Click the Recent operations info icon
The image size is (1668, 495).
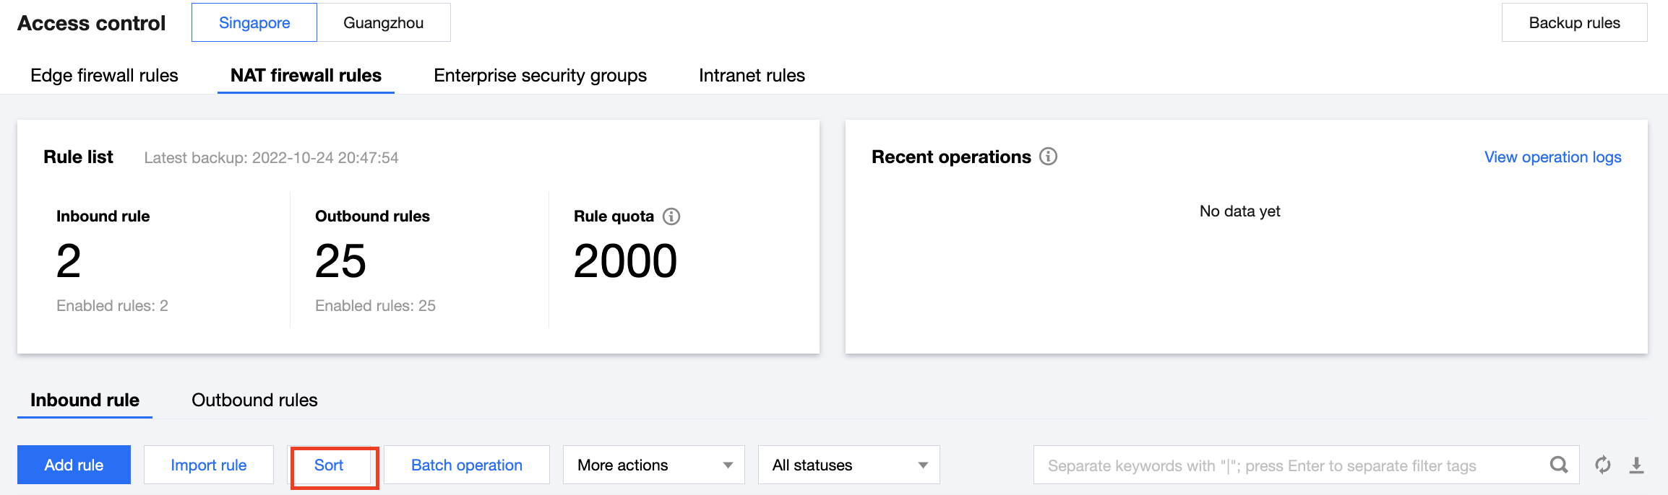[x=1048, y=157]
